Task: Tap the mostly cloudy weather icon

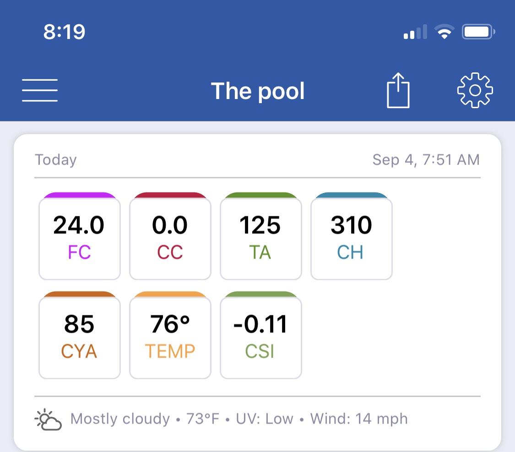Action: click(48, 419)
